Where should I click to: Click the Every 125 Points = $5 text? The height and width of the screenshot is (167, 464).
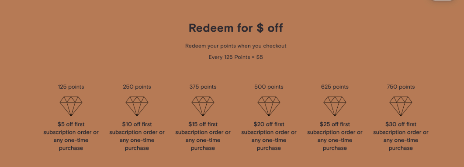tap(236, 57)
